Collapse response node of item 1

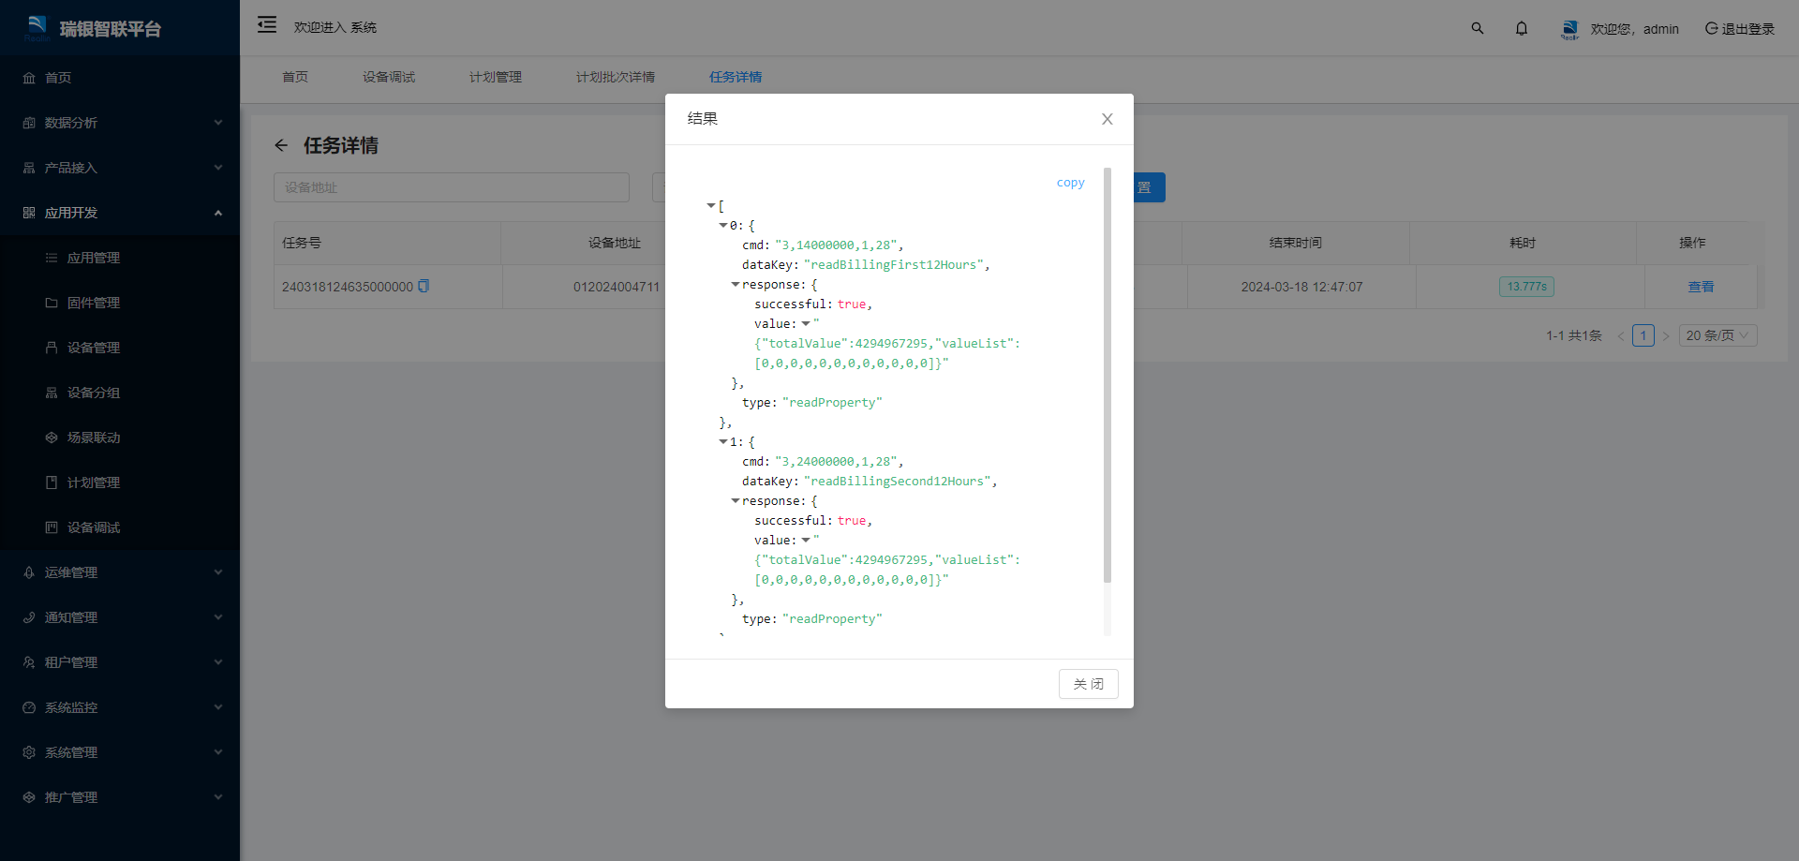click(736, 500)
